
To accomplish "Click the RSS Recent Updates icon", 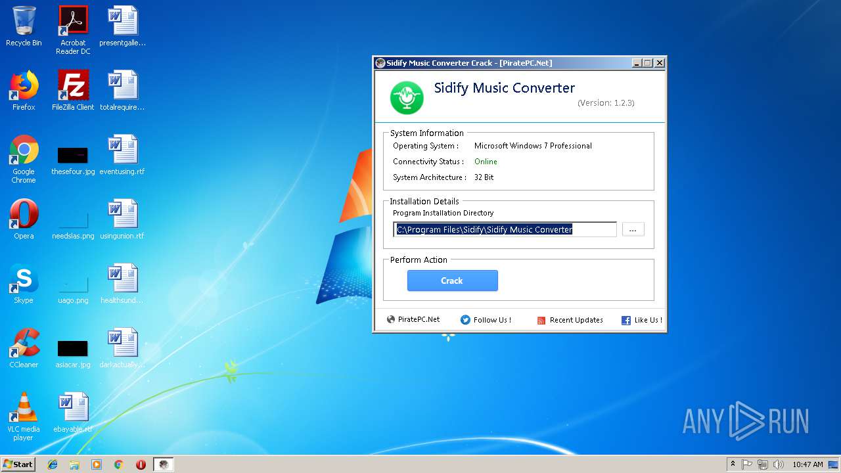I will point(541,321).
